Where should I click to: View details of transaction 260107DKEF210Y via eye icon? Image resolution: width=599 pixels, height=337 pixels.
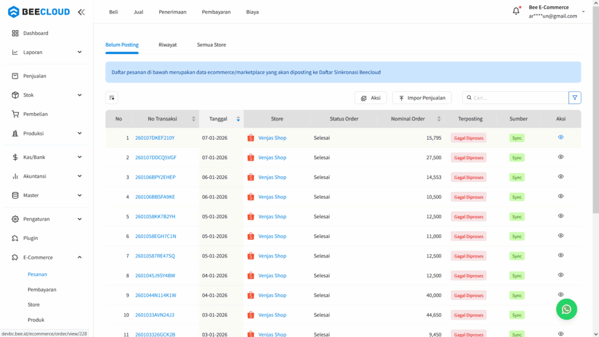560,137
